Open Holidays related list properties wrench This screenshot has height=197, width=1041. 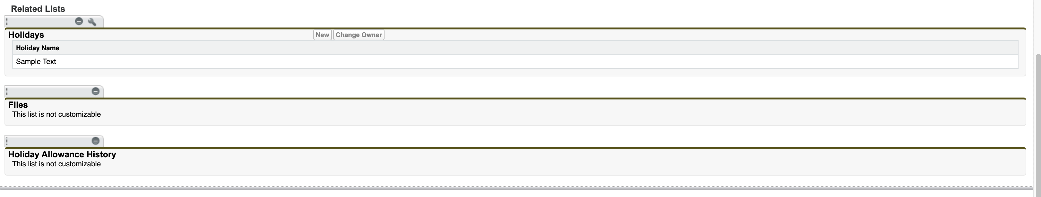click(x=92, y=22)
